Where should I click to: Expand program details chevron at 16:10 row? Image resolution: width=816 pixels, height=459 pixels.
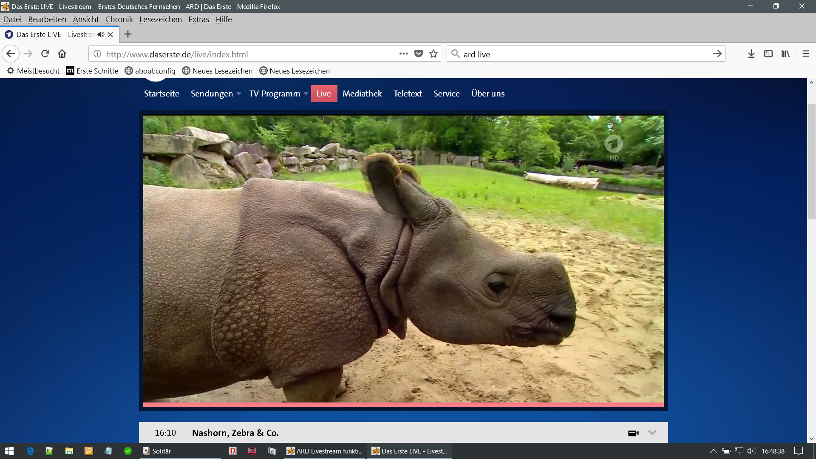(x=652, y=433)
